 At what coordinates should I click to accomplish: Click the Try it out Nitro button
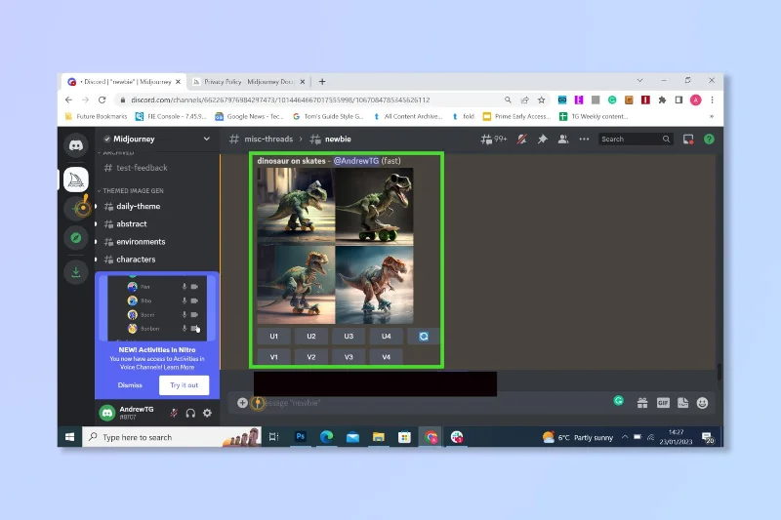pyautogui.click(x=184, y=385)
